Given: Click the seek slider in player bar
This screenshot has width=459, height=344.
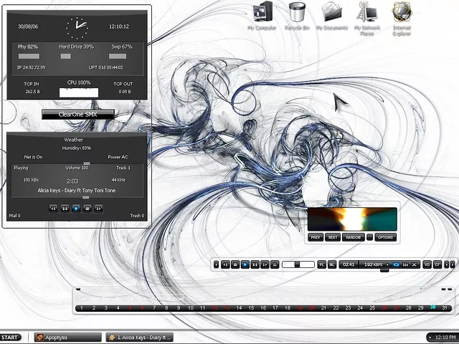Looking at the screenshot, I should 298,264.
